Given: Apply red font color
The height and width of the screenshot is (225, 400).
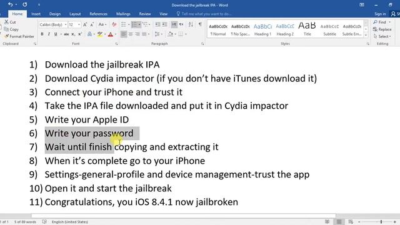Looking at the screenshot, I should pos(111,34).
